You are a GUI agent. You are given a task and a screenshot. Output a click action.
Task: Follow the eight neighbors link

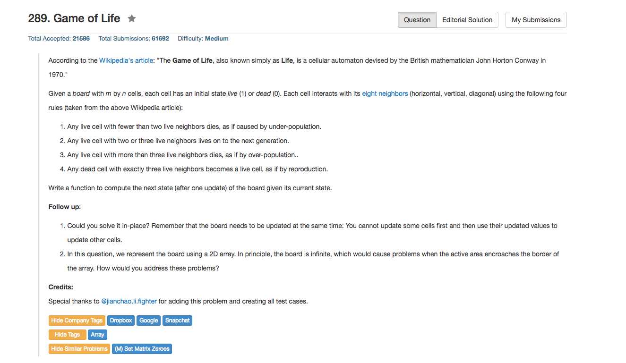click(x=385, y=94)
